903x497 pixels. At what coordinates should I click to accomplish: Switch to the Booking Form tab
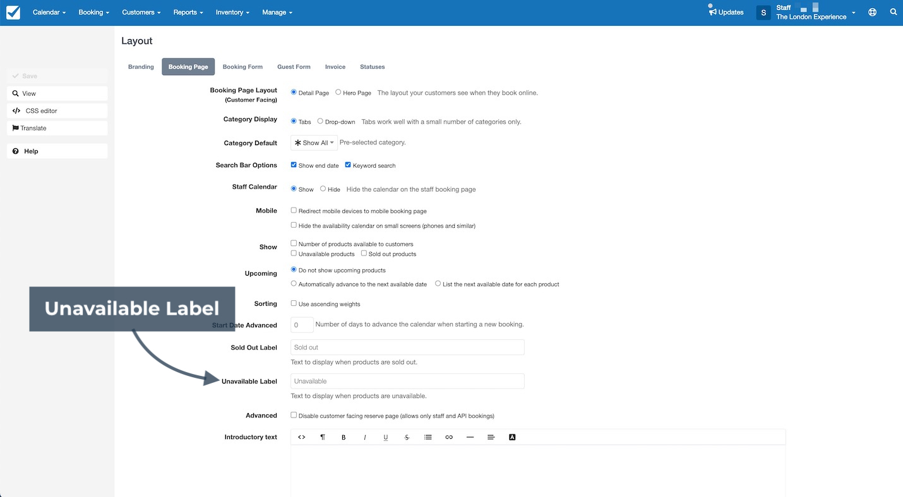pos(242,67)
